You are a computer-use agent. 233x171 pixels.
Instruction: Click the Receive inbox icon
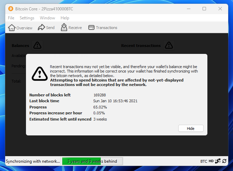coord(64,27)
